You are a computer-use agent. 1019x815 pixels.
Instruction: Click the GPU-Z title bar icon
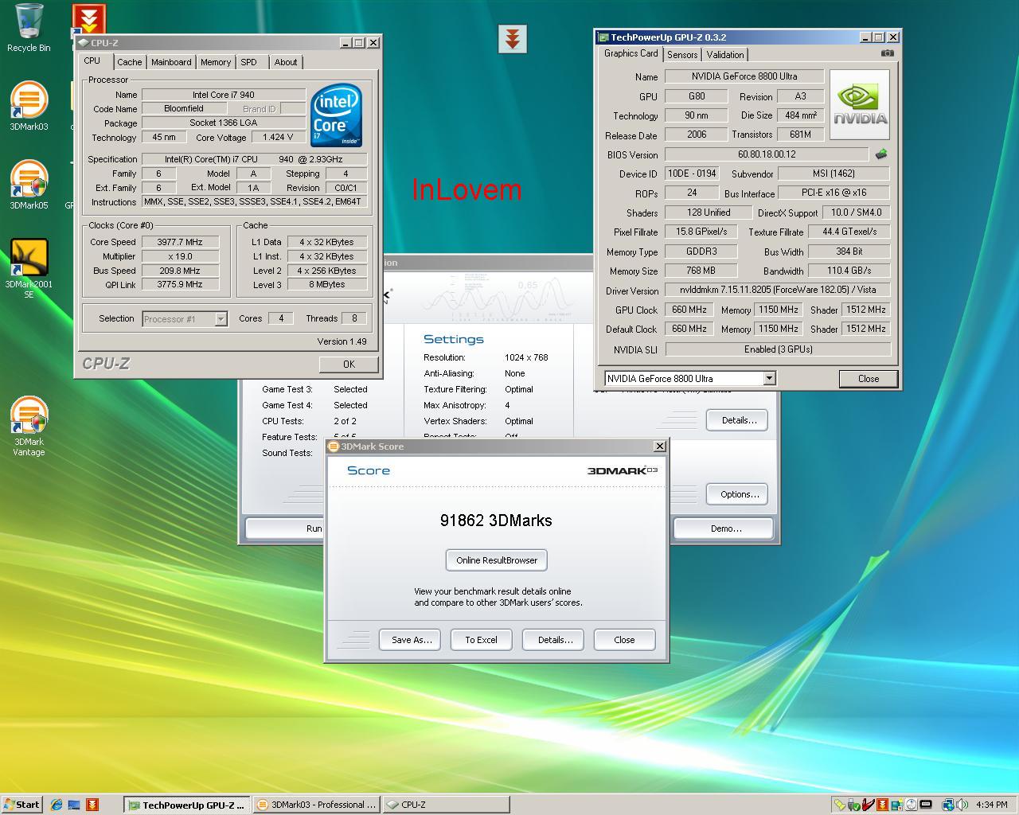(x=603, y=37)
